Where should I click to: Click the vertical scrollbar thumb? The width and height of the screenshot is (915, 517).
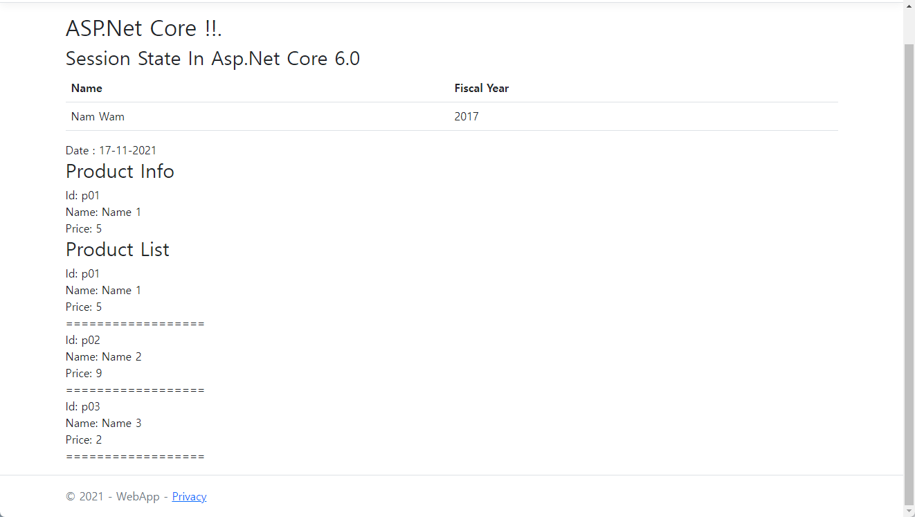coord(909,275)
